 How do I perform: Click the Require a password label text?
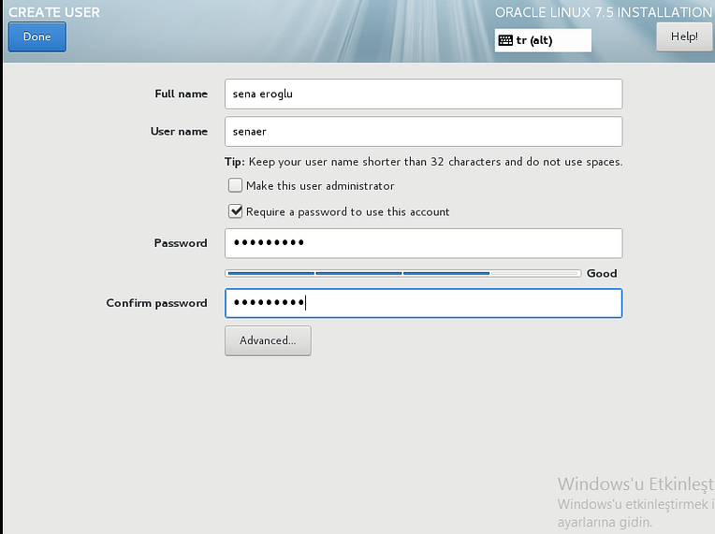347,212
